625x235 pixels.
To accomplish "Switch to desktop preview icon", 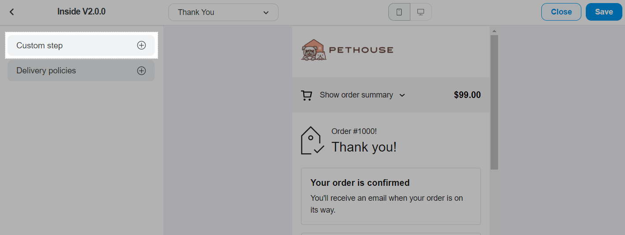I will coord(420,12).
